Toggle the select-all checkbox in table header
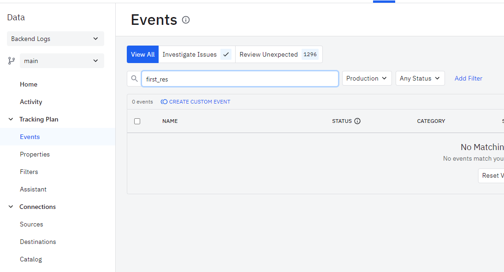 pos(137,121)
